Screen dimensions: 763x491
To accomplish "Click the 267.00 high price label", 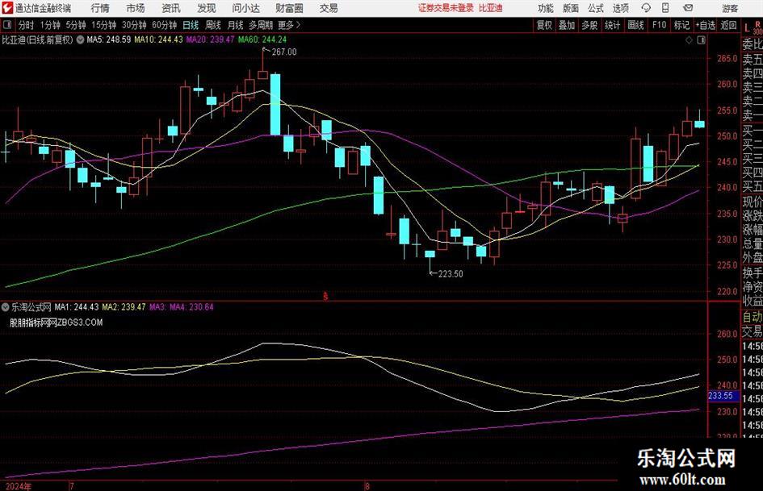I will tap(284, 52).
